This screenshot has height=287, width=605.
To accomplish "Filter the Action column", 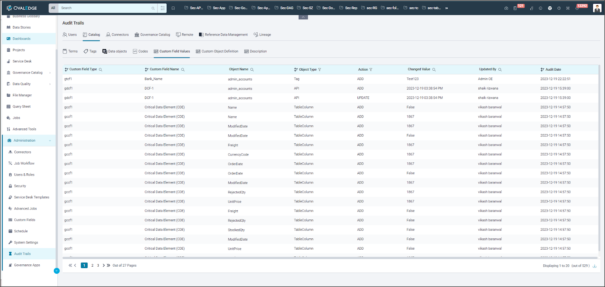I will pyautogui.click(x=371, y=69).
